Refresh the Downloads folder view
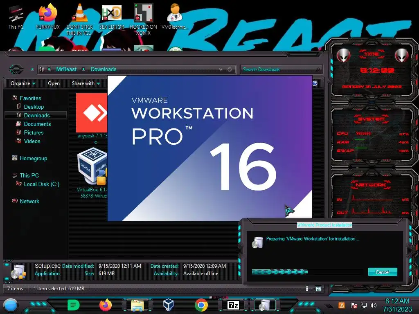 click(230, 70)
